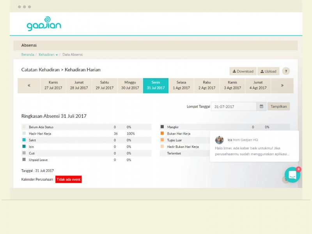
Task: Click the Tampilkan button
Action: point(278,106)
